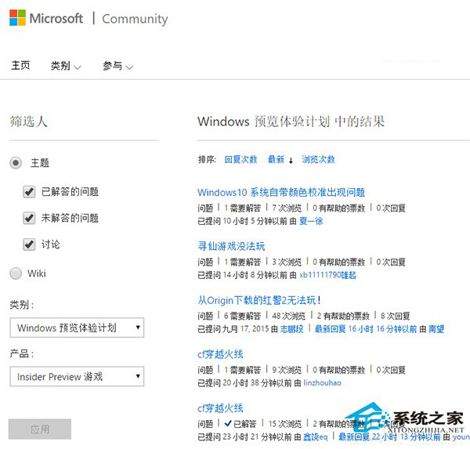Toggle the 讨论 checkbox
The height and width of the screenshot is (449, 470).
(29, 244)
